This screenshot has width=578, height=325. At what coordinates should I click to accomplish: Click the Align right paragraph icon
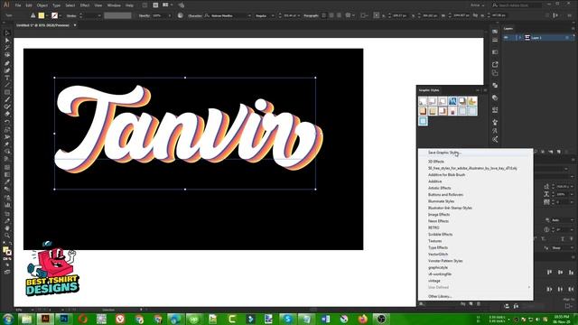(339, 15)
